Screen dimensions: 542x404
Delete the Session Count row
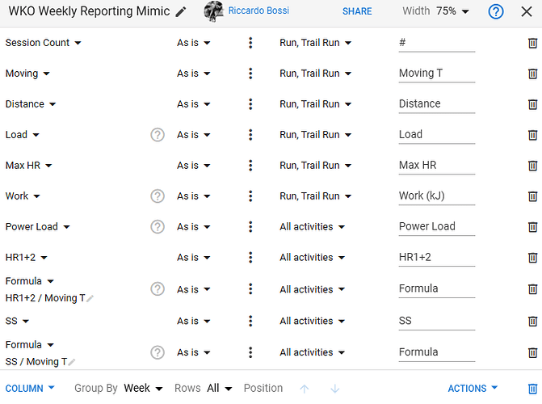532,44
